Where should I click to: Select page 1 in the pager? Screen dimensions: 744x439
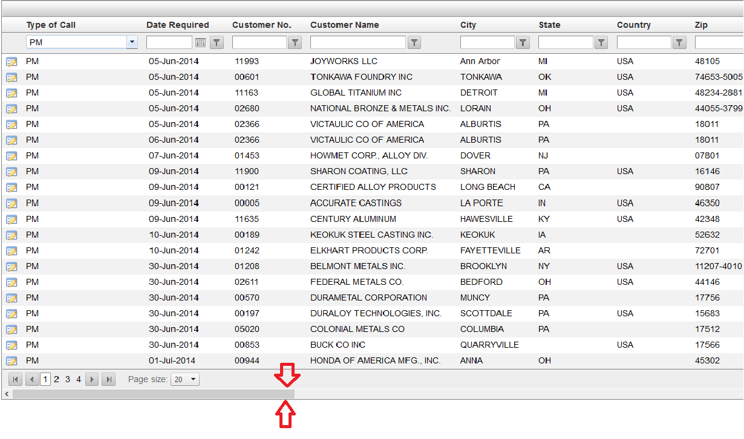click(45, 380)
